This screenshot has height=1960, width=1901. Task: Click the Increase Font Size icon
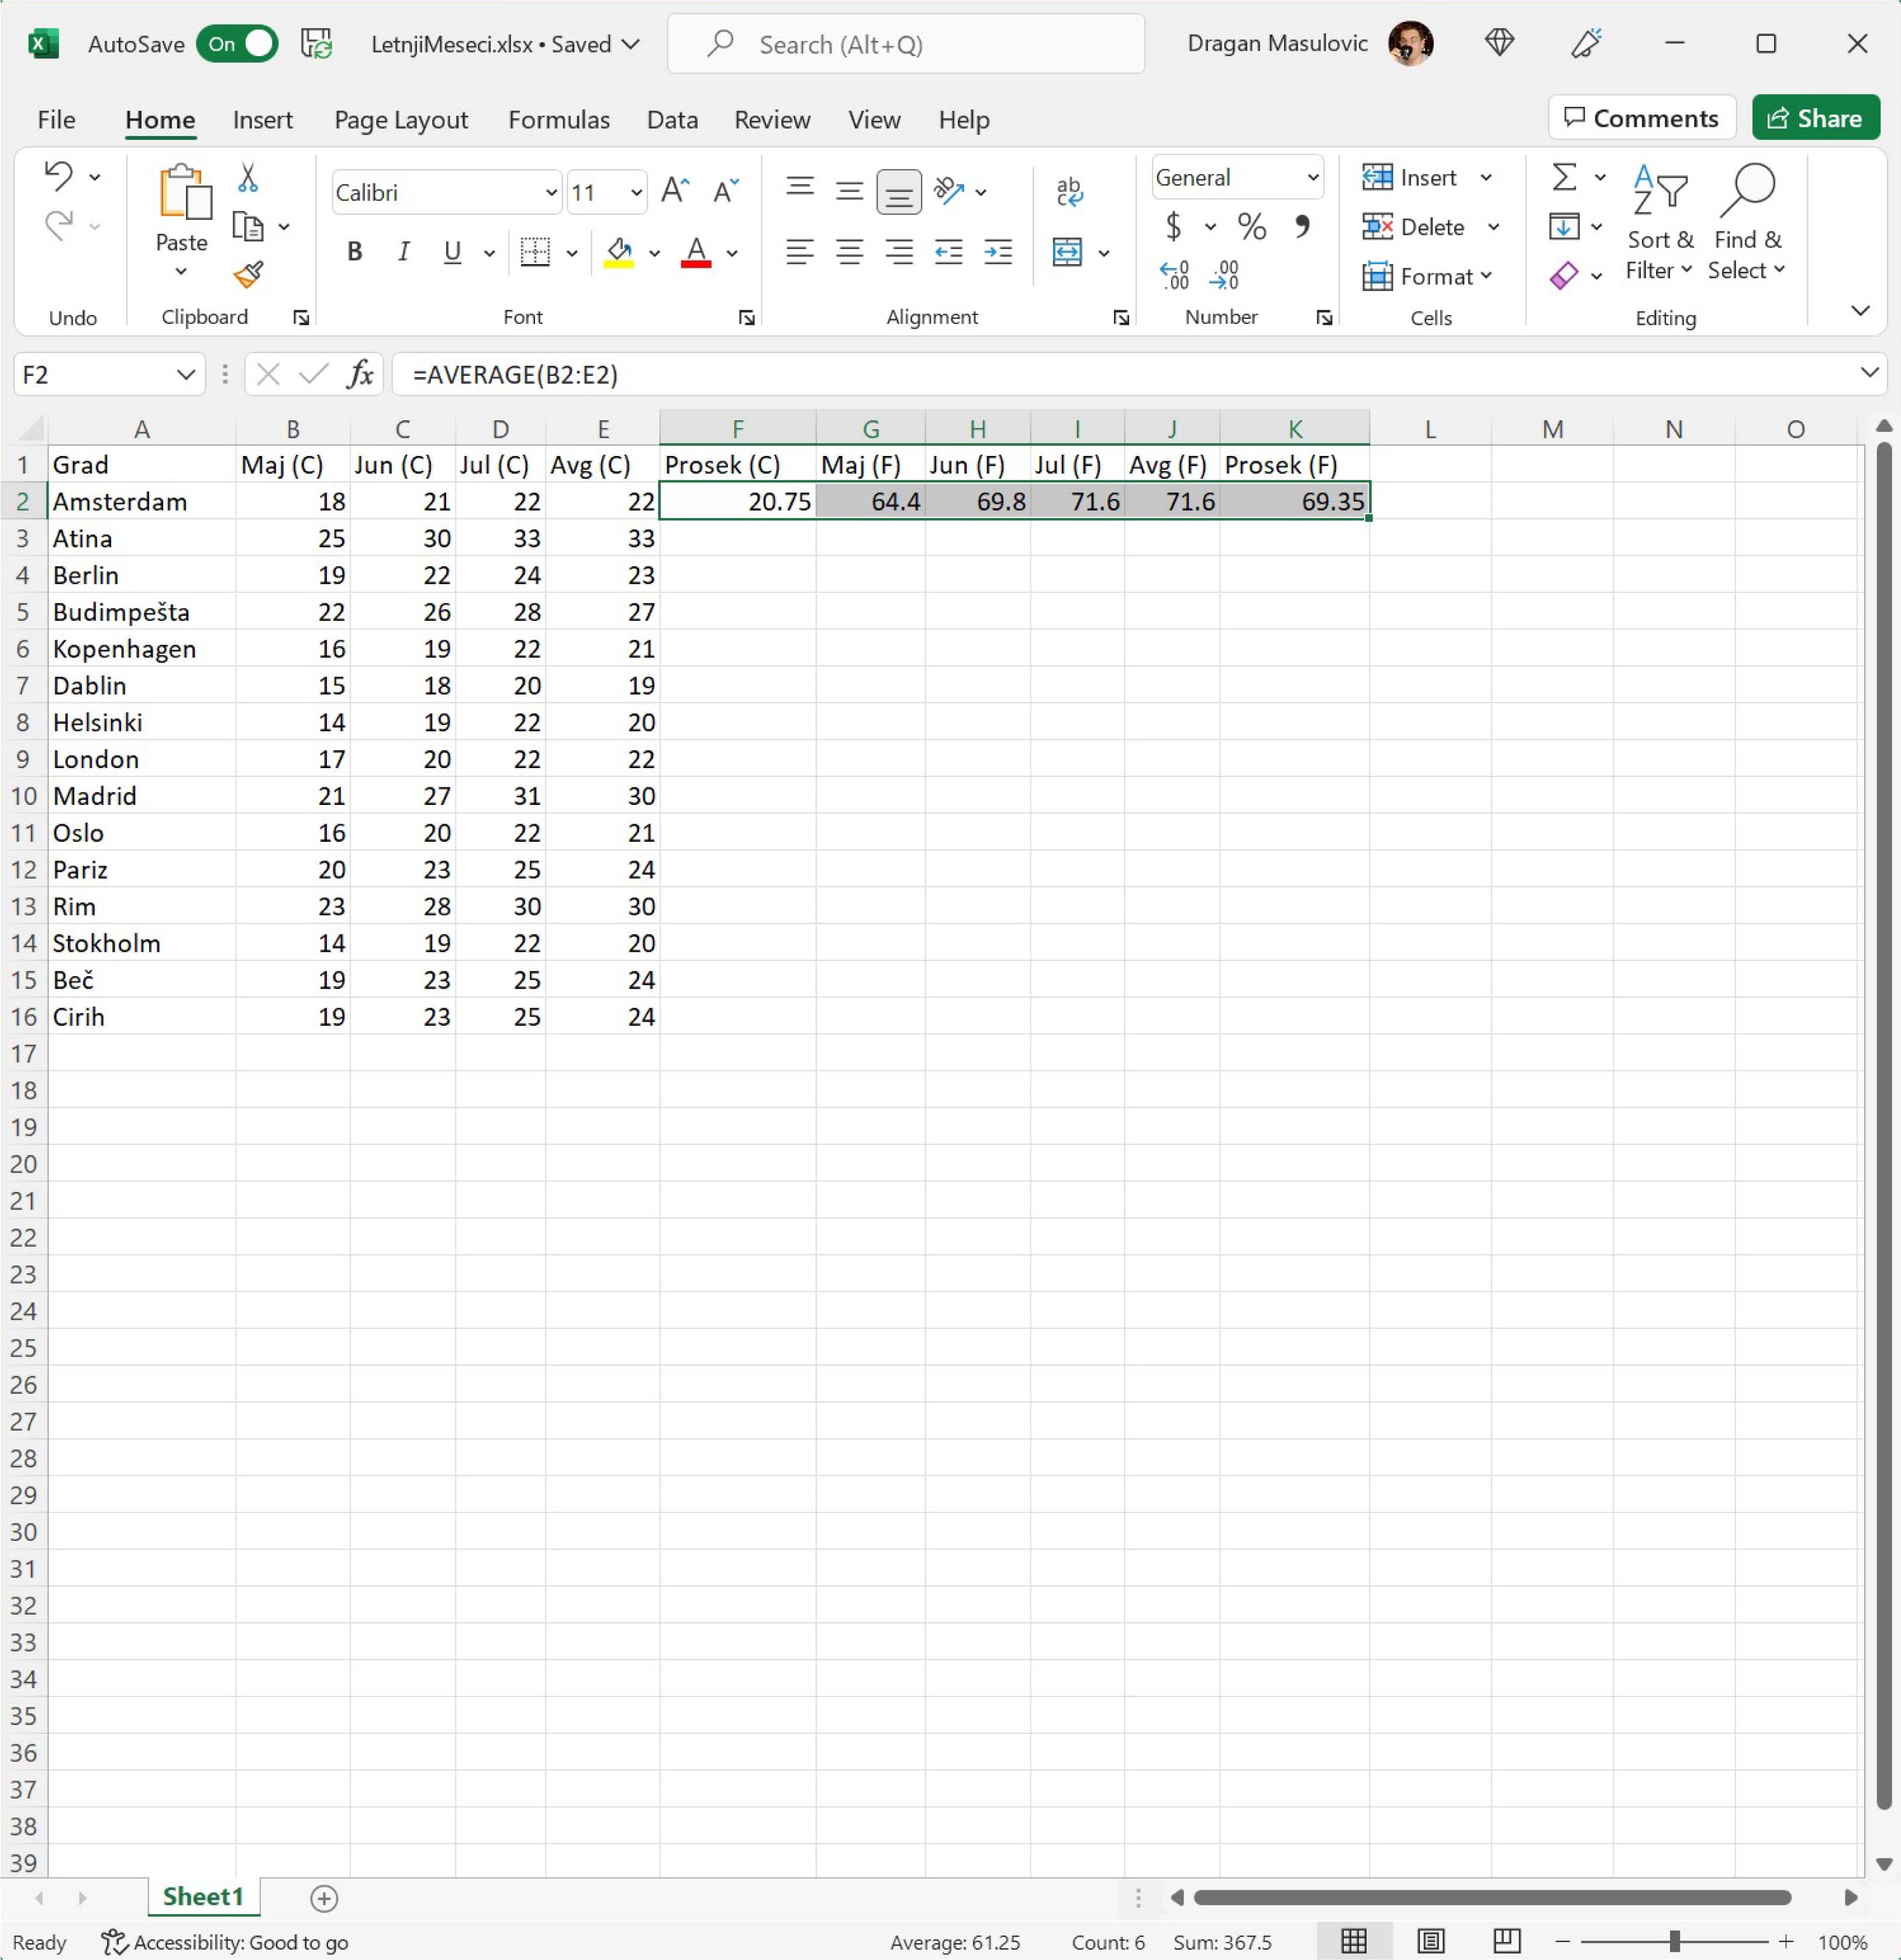(675, 190)
